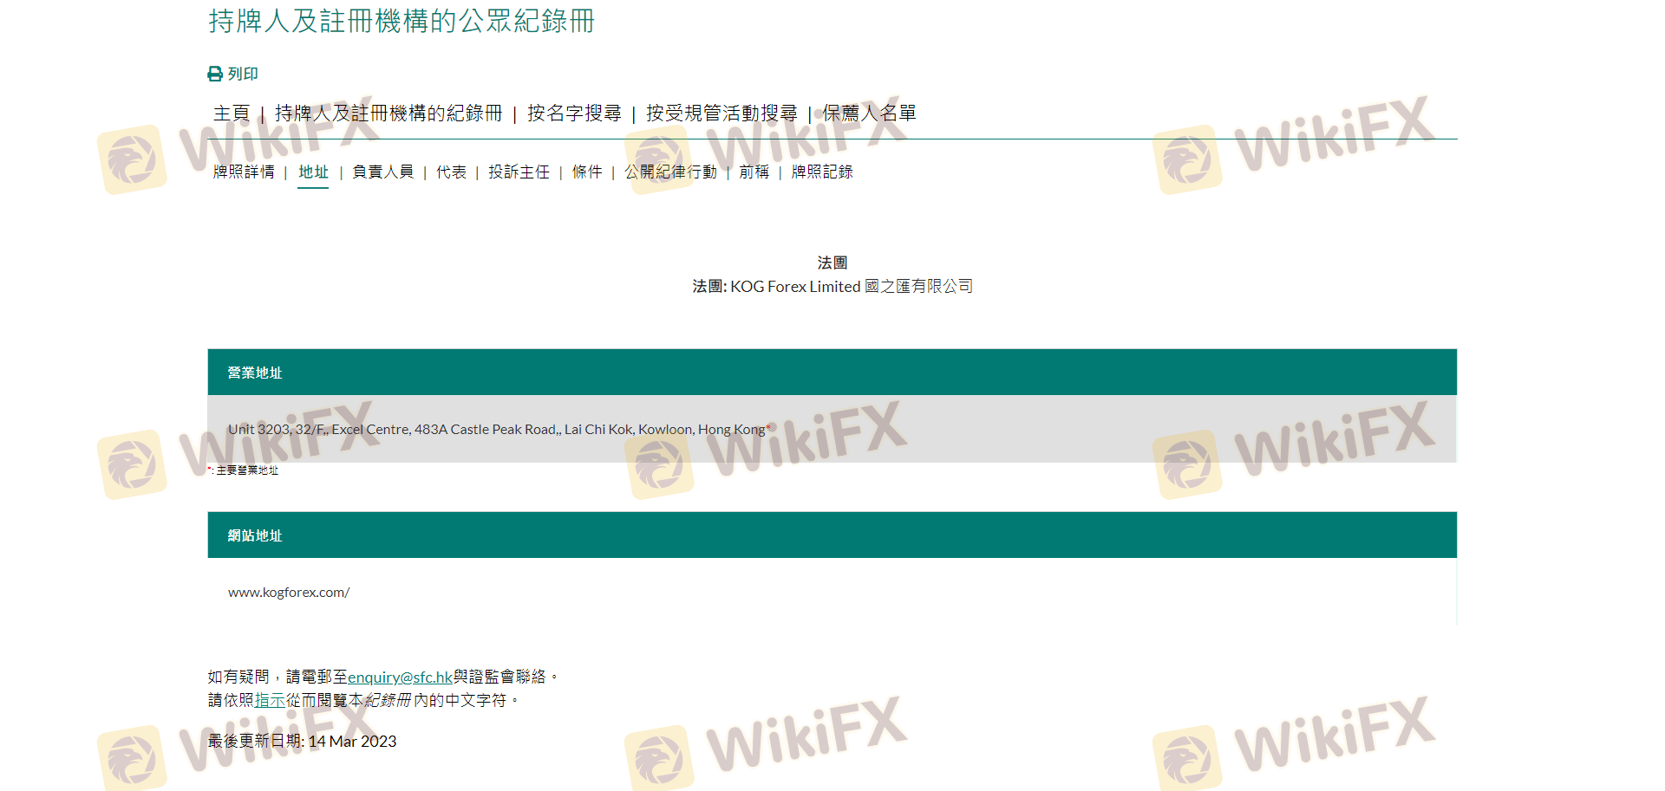Switch to 公開紀律行動 tab
Image resolution: width=1665 pixels, height=791 pixels.
click(670, 172)
